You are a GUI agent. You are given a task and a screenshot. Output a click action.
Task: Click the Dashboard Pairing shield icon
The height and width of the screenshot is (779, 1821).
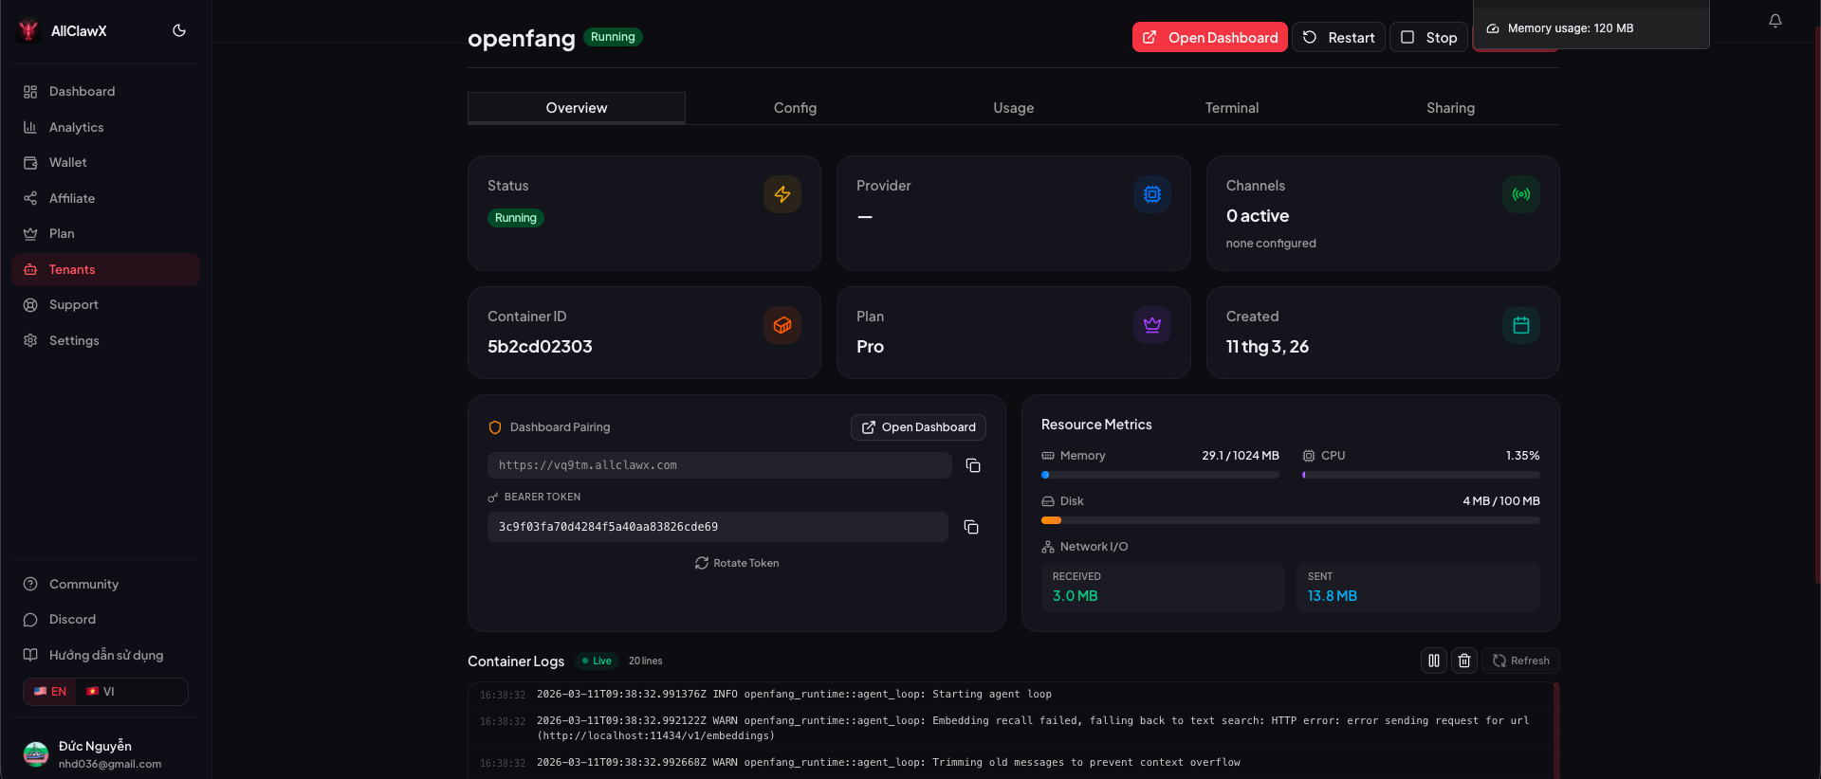point(494,427)
